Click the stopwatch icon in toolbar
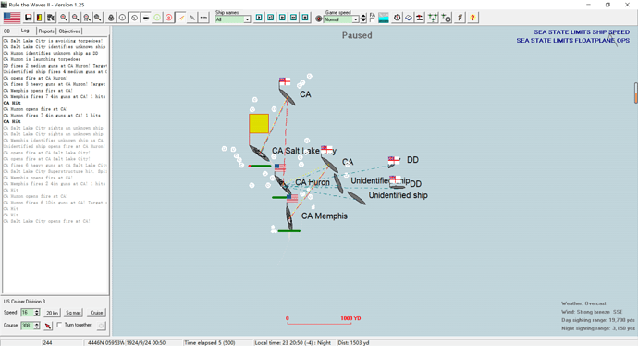This screenshot has height=346, width=638. click(397, 18)
